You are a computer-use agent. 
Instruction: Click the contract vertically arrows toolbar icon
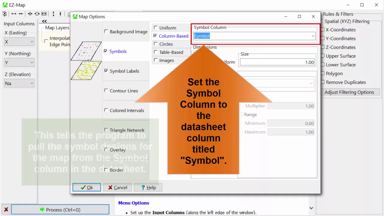[60, 14]
